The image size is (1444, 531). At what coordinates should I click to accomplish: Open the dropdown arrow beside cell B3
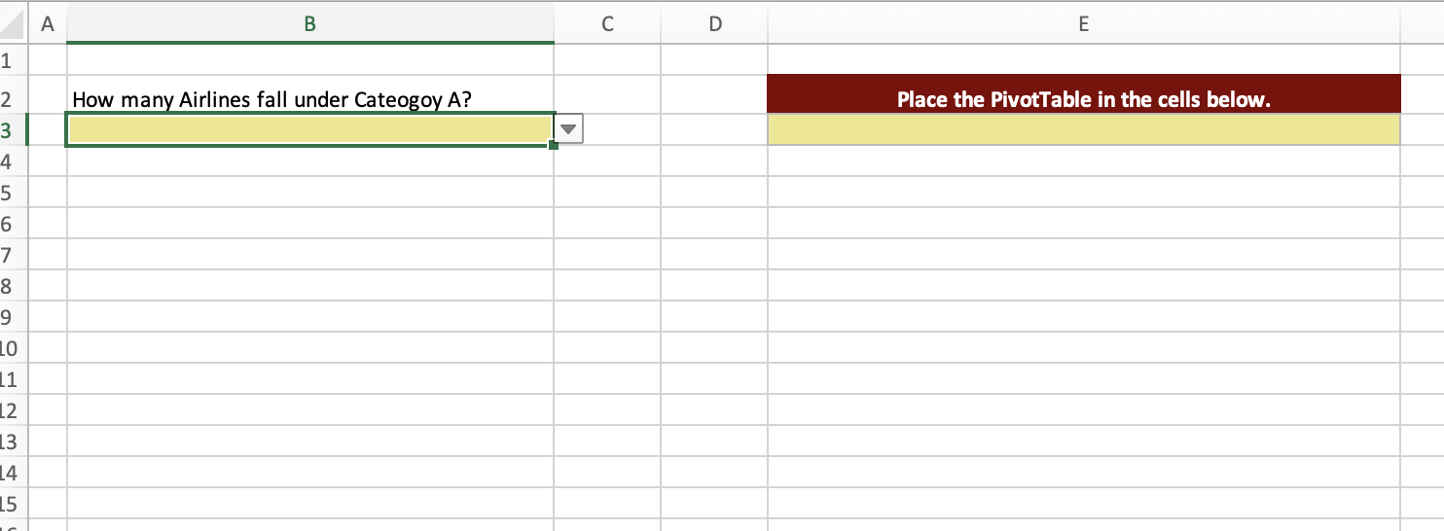coord(568,129)
